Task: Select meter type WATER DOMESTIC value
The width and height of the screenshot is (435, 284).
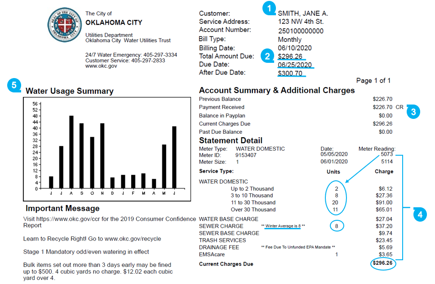Action: click(260, 149)
